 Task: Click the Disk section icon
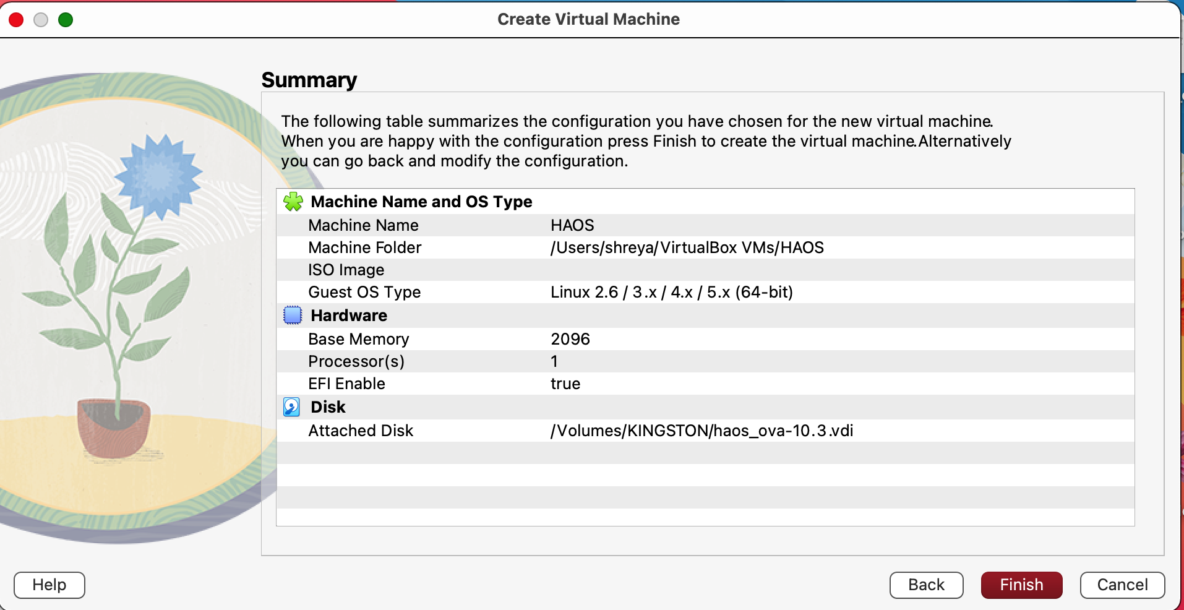(291, 407)
